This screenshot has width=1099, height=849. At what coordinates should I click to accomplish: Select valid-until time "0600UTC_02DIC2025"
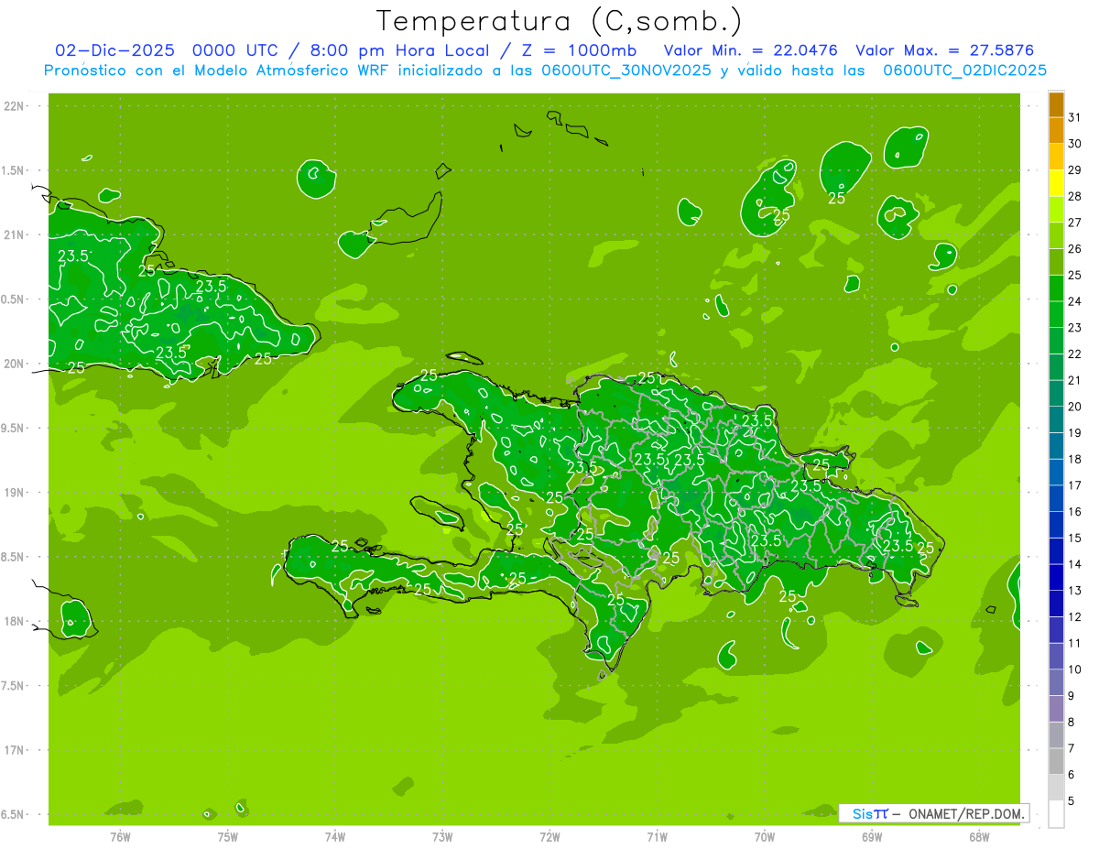point(964,71)
